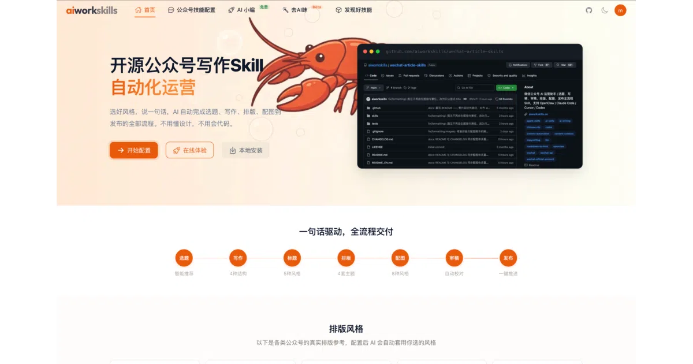This screenshot has height=364, width=693.
Task: Open the main branch dropdown in GitHub preview
Action: click(374, 88)
